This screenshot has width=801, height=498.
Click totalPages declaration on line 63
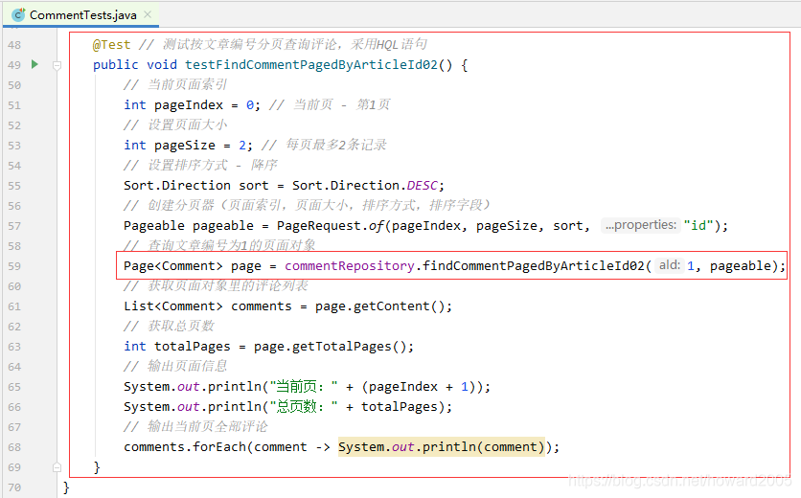click(x=192, y=347)
